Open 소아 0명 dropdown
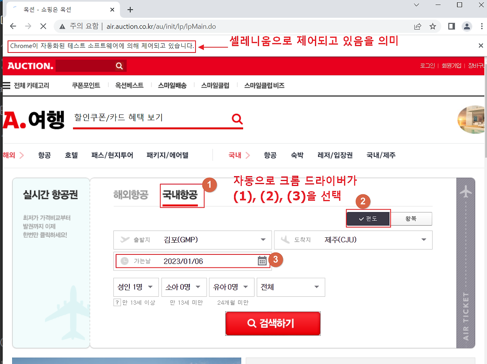Screen dimensions: 487x364 tap(184, 287)
